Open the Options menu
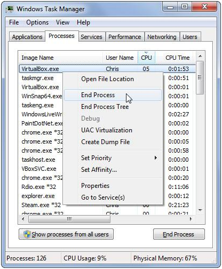This screenshot has height=269, width=222. tap(37, 22)
